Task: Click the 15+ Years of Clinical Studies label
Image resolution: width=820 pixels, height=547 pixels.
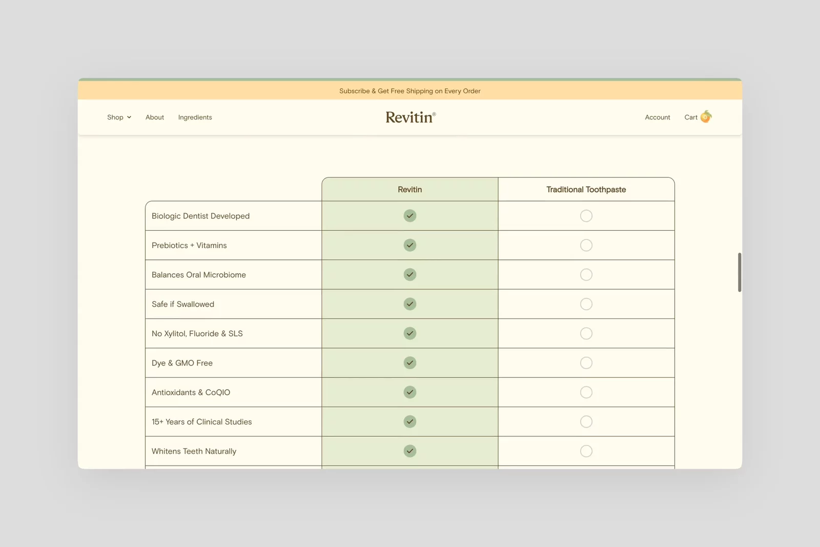Action: click(x=201, y=422)
